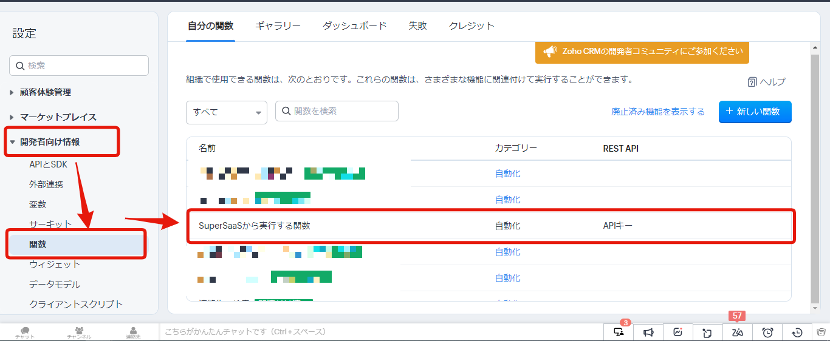Click the recent history clock icon
The height and width of the screenshot is (341, 830).
coord(797,332)
